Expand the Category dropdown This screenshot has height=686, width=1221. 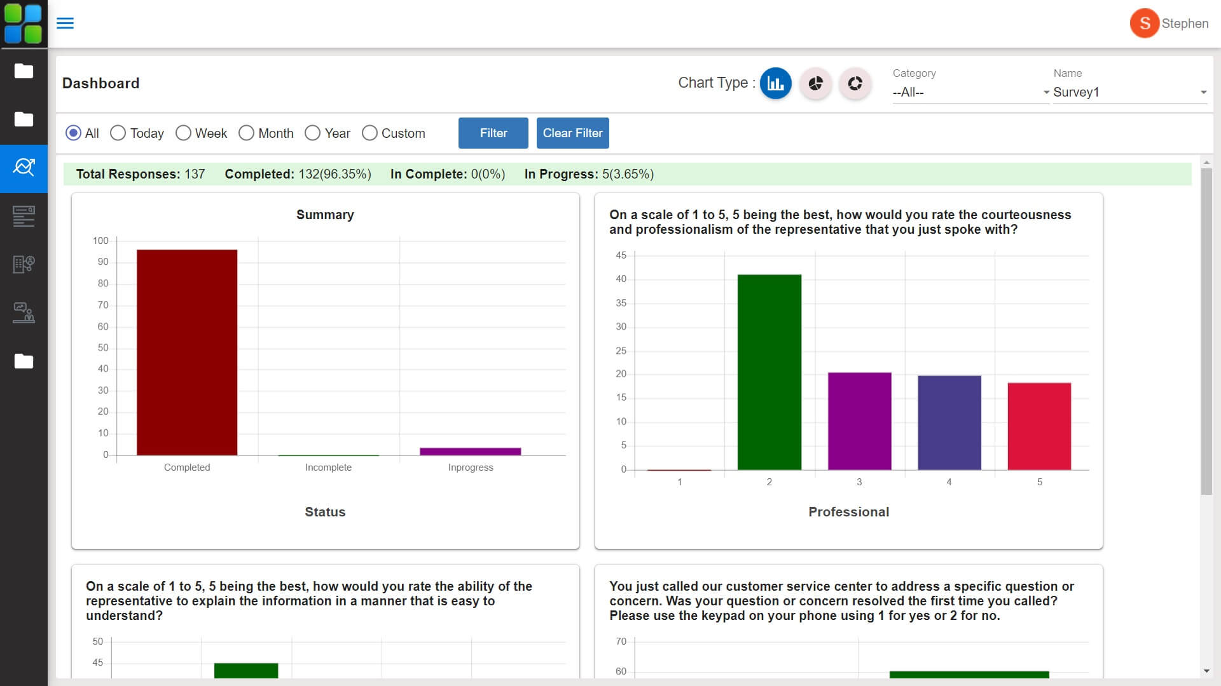(x=970, y=92)
